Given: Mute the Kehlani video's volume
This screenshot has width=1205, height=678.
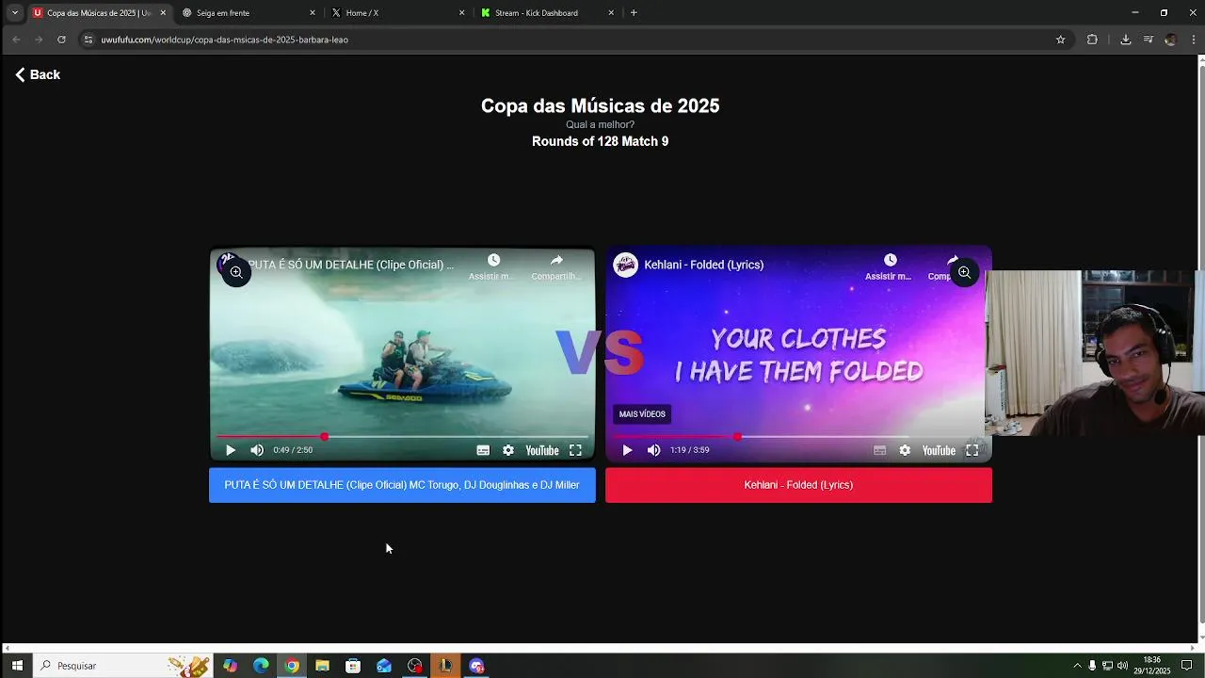Looking at the screenshot, I should [x=653, y=450].
